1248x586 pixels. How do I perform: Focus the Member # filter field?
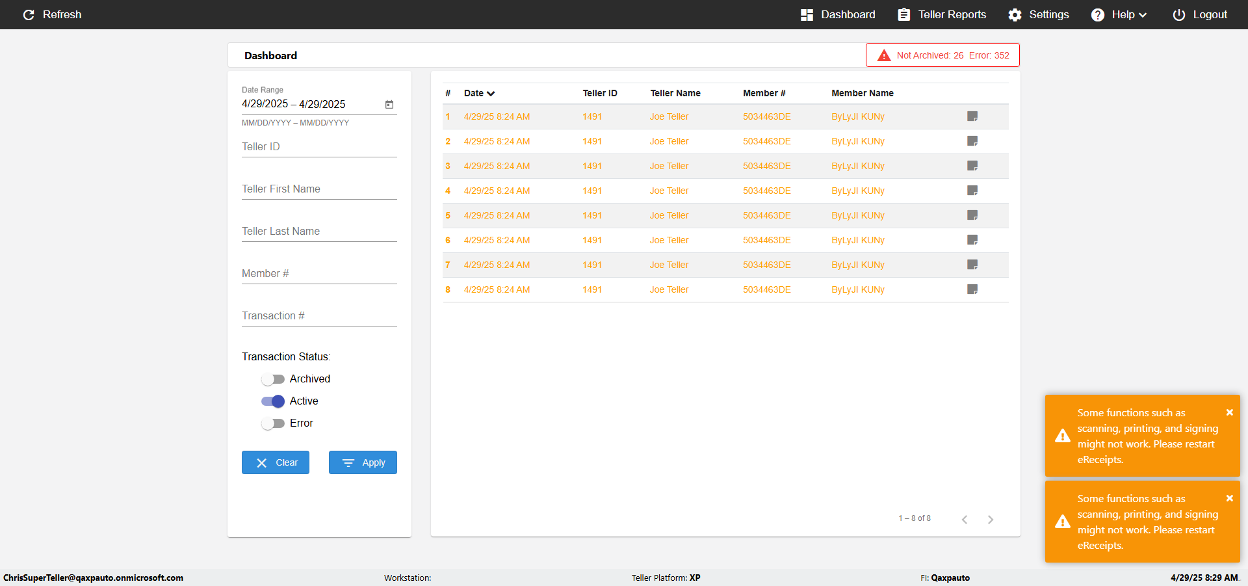tap(319, 274)
